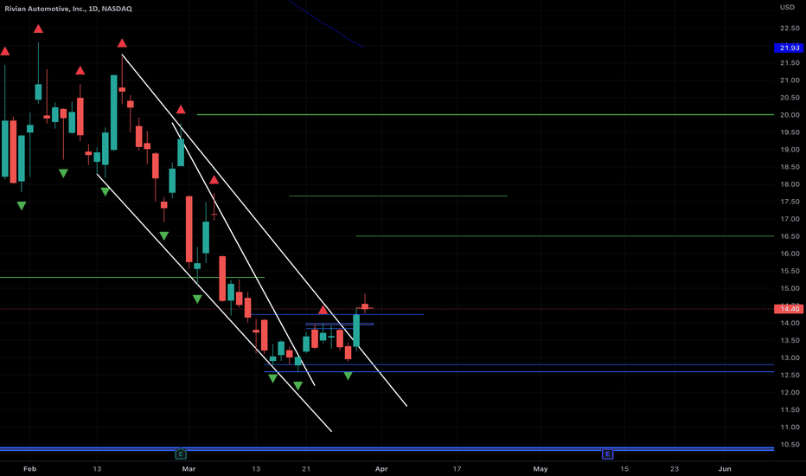Select the green horizontal line at 20.00
Image resolution: width=806 pixels, height=476 pixels.
click(485, 115)
